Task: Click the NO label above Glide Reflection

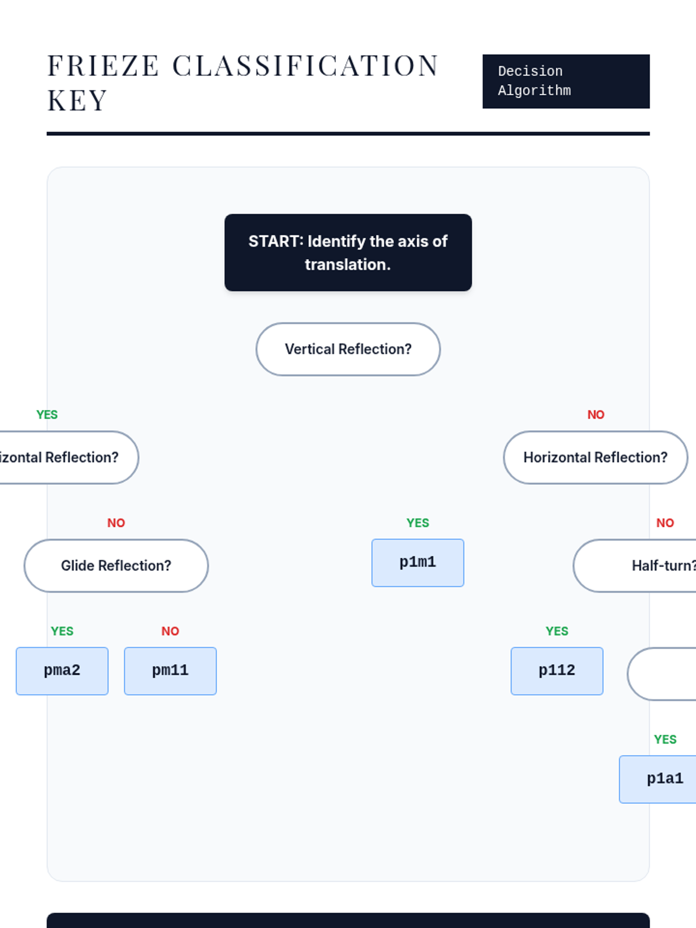Action: [116, 523]
